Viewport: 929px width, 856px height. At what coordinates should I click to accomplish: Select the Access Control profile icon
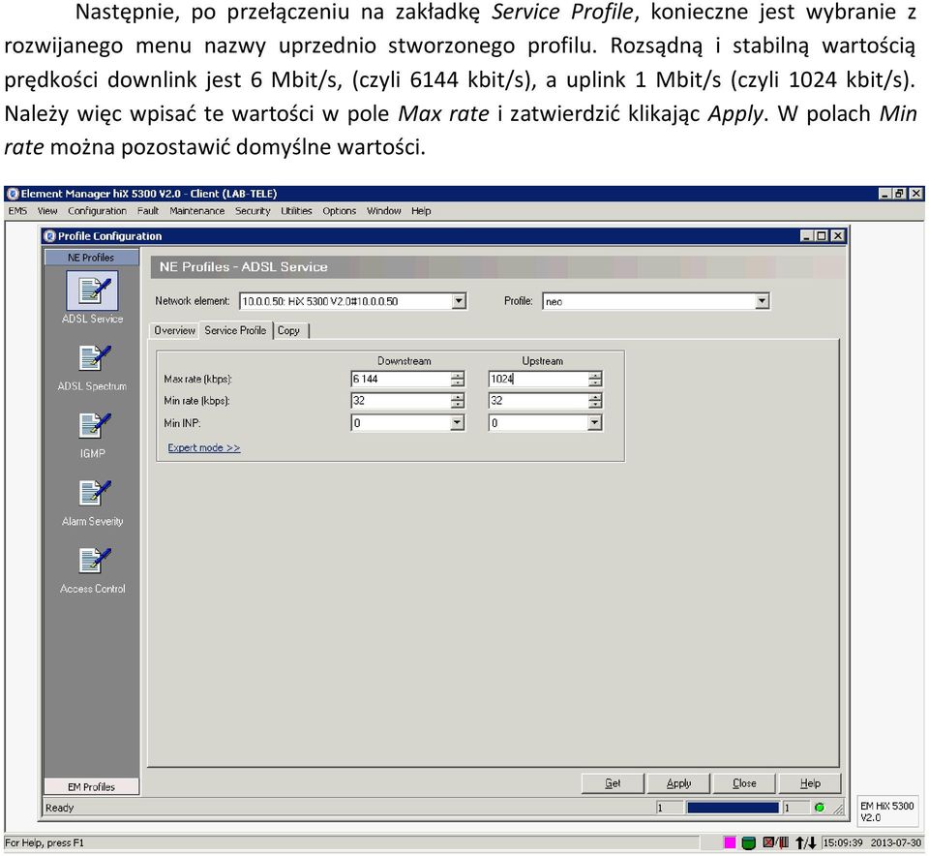pyautogui.click(x=94, y=562)
